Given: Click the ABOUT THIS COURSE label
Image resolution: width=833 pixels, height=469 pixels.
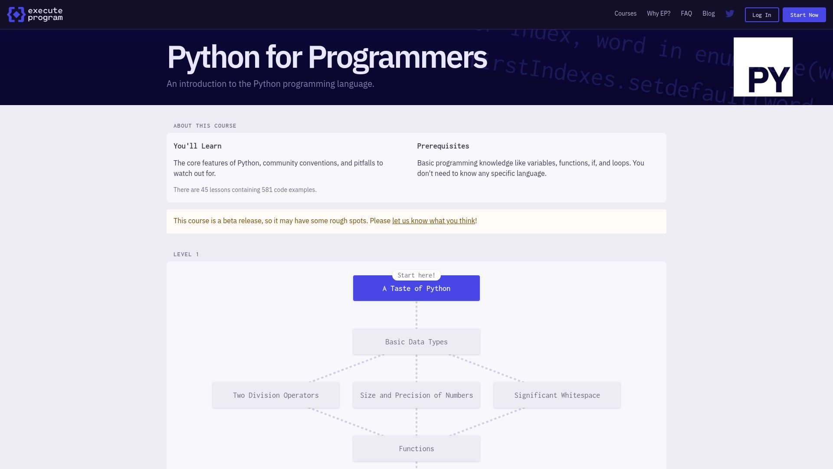Looking at the screenshot, I should coord(205,126).
